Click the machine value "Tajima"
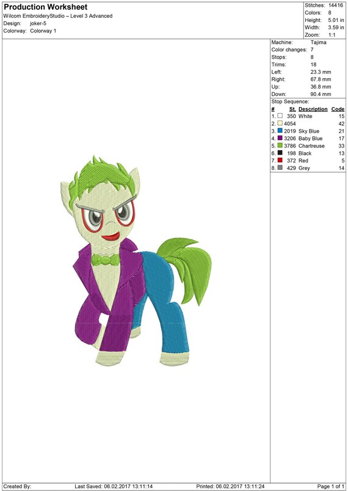348x491 pixels. (318, 42)
